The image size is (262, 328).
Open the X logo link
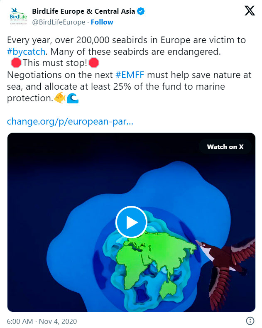click(x=250, y=11)
